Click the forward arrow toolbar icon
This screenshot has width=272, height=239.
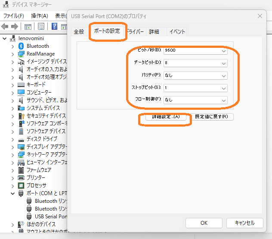(x=15, y=27)
